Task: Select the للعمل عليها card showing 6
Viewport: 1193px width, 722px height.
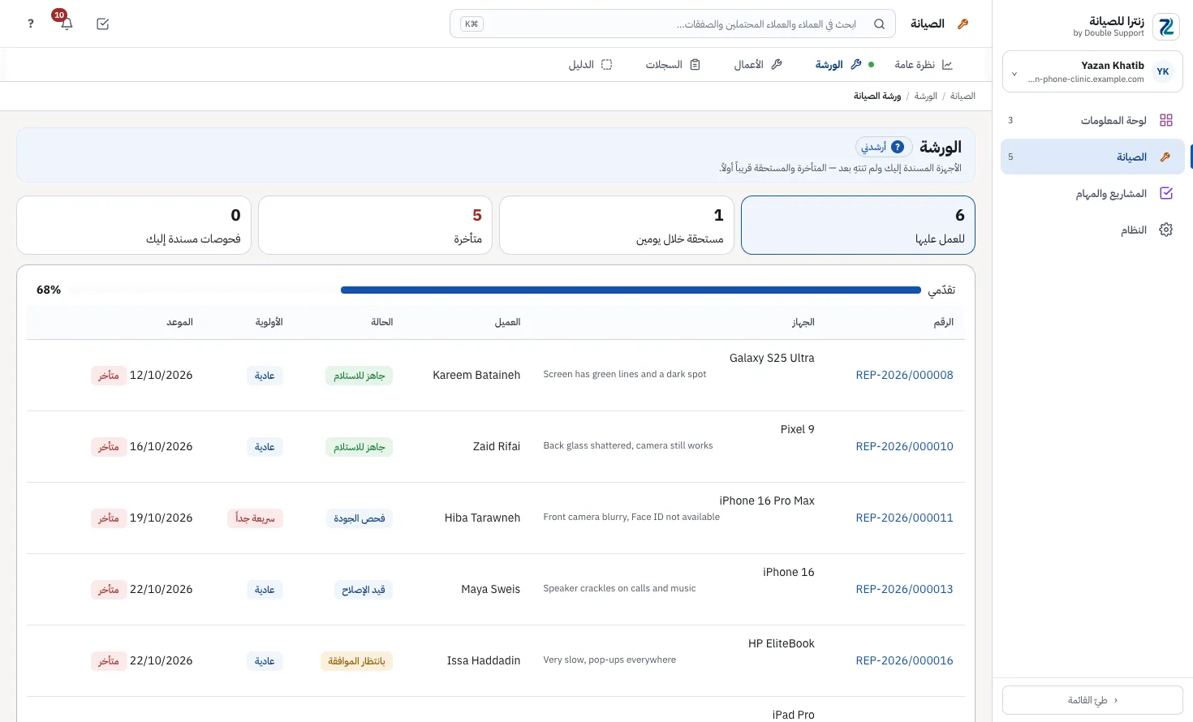Action: click(x=858, y=225)
